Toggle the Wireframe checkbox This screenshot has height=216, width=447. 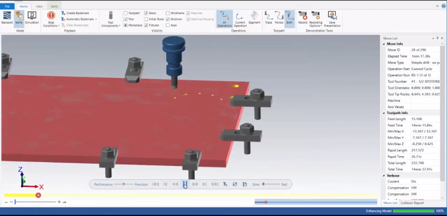(168, 13)
